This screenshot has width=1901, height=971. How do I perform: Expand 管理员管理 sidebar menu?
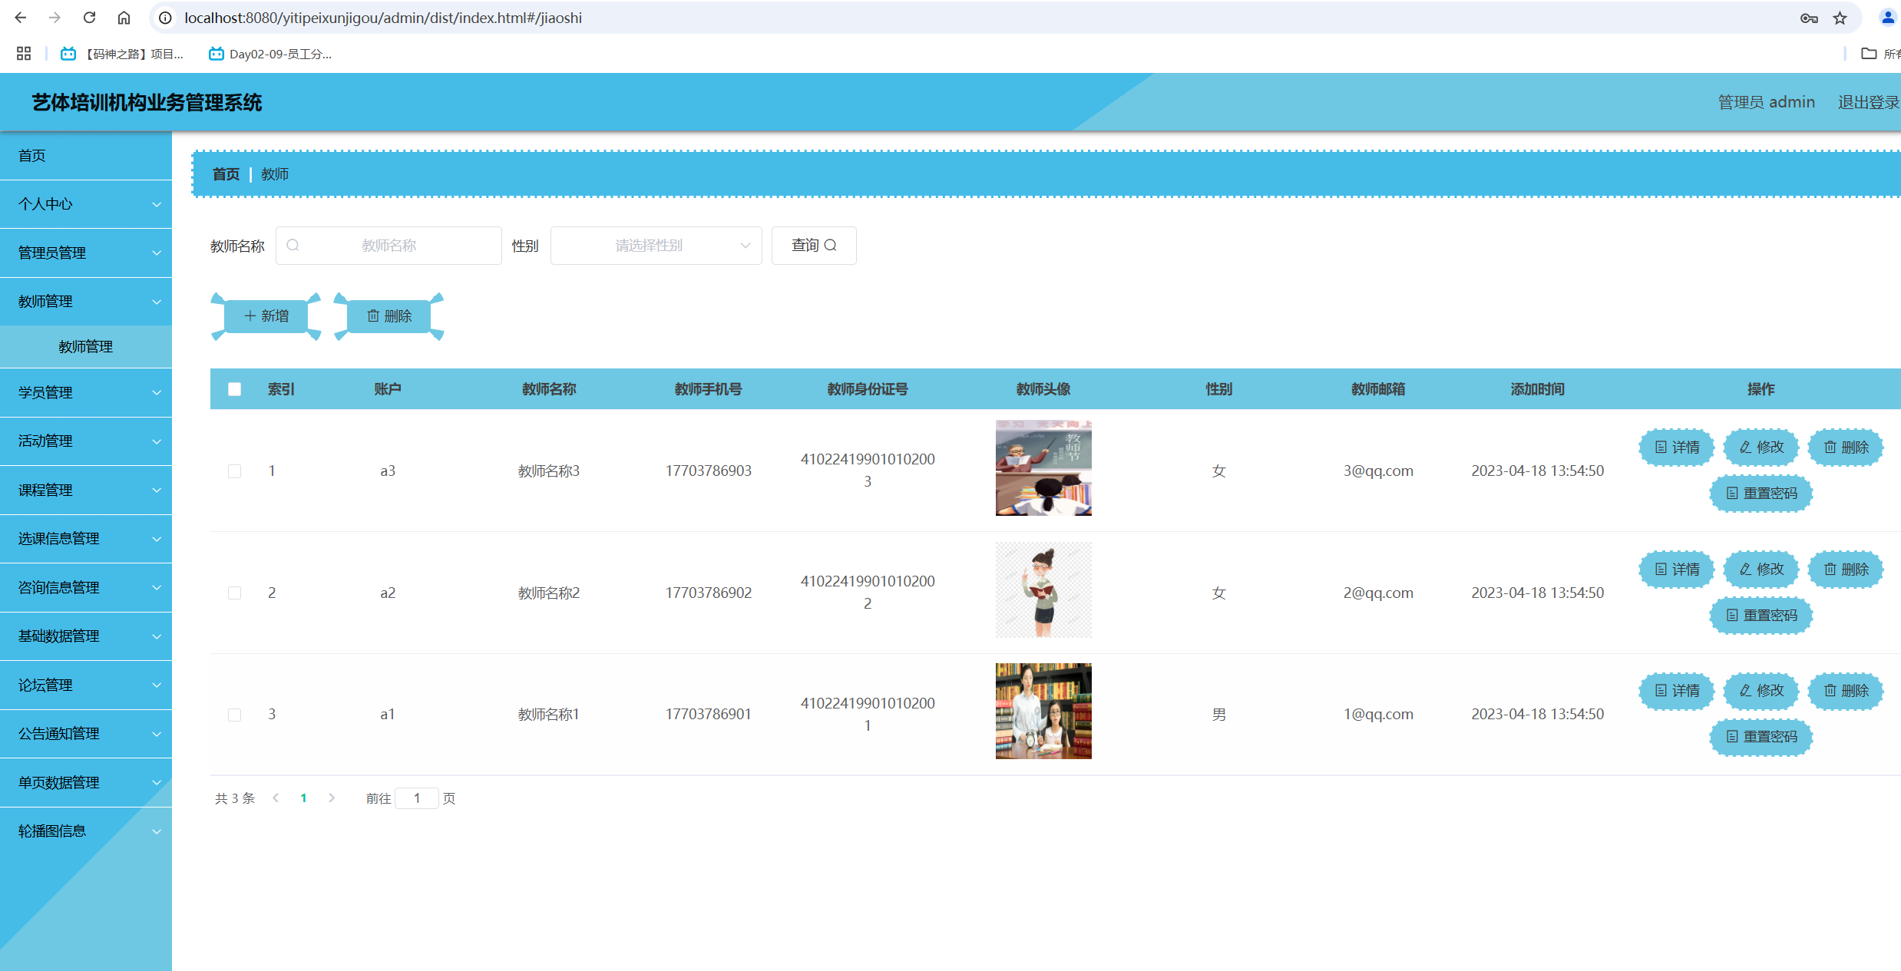tap(86, 253)
